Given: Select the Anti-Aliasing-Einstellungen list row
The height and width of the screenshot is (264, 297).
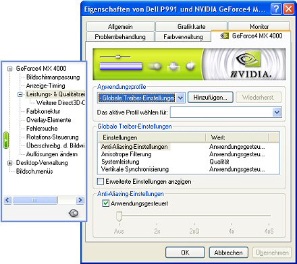Looking at the screenshot, I should [x=188, y=147].
